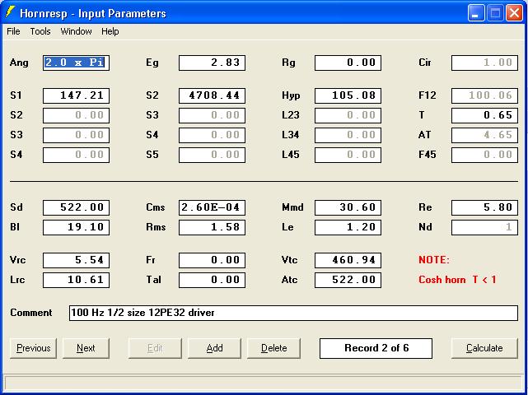Click the Rms field showing 1.58
This screenshot has height=395, width=528.
click(x=213, y=227)
